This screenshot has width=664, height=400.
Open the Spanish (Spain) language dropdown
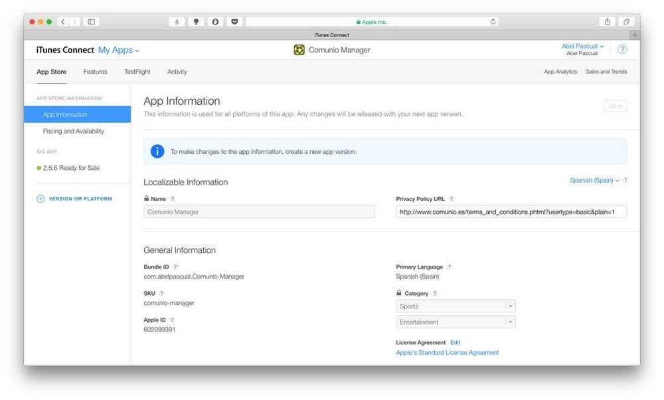click(594, 180)
